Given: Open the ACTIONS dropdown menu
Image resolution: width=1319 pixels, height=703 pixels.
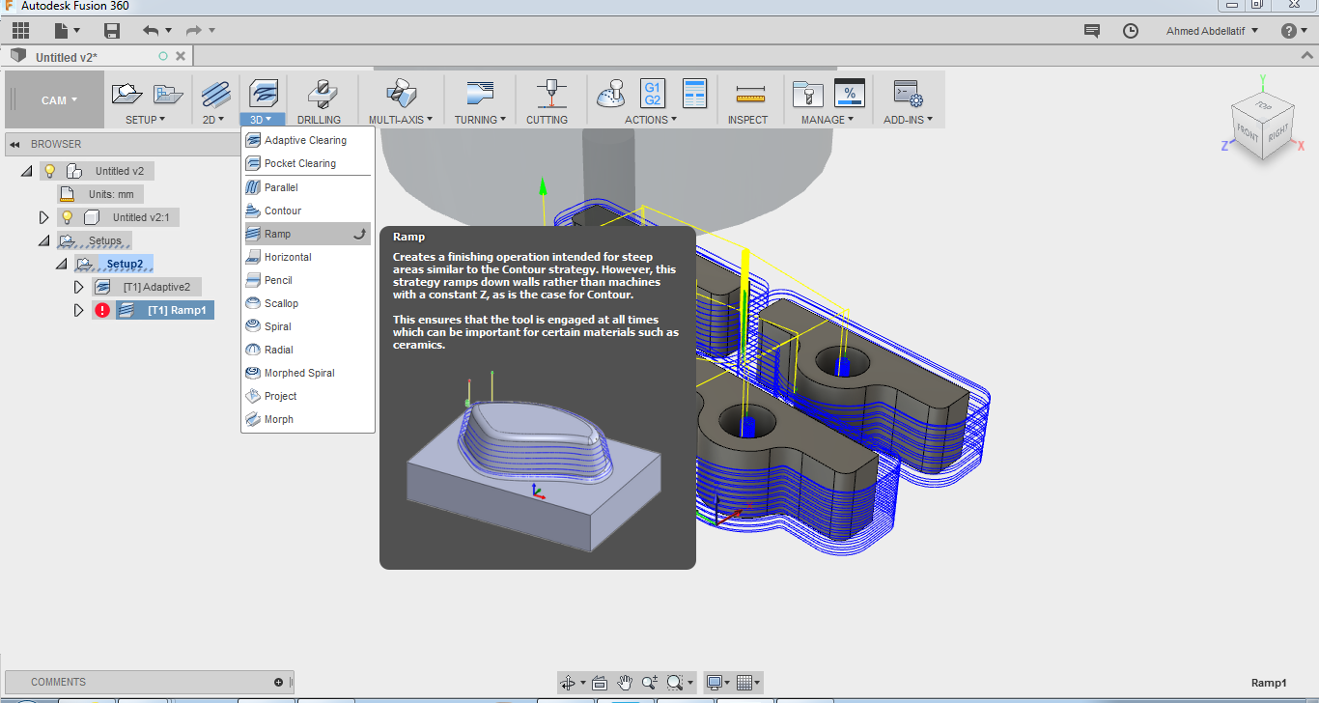Looking at the screenshot, I should (x=651, y=120).
